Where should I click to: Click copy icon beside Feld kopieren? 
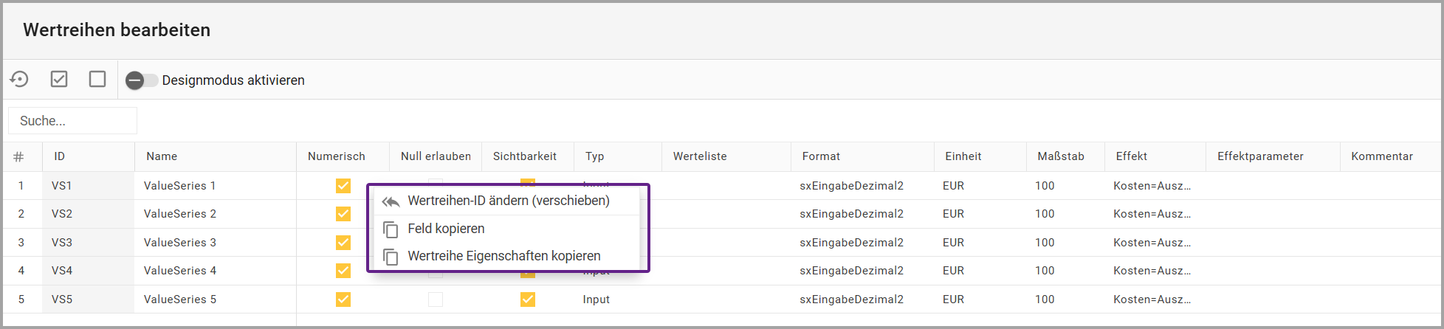point(391,229)
